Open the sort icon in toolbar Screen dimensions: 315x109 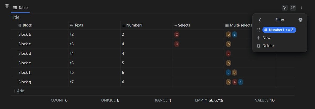[x=293, y=8]
